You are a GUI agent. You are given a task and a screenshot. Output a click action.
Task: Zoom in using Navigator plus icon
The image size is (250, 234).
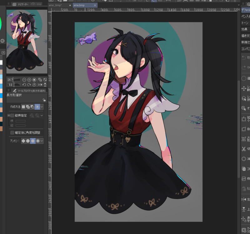click(x=29, y=80)
